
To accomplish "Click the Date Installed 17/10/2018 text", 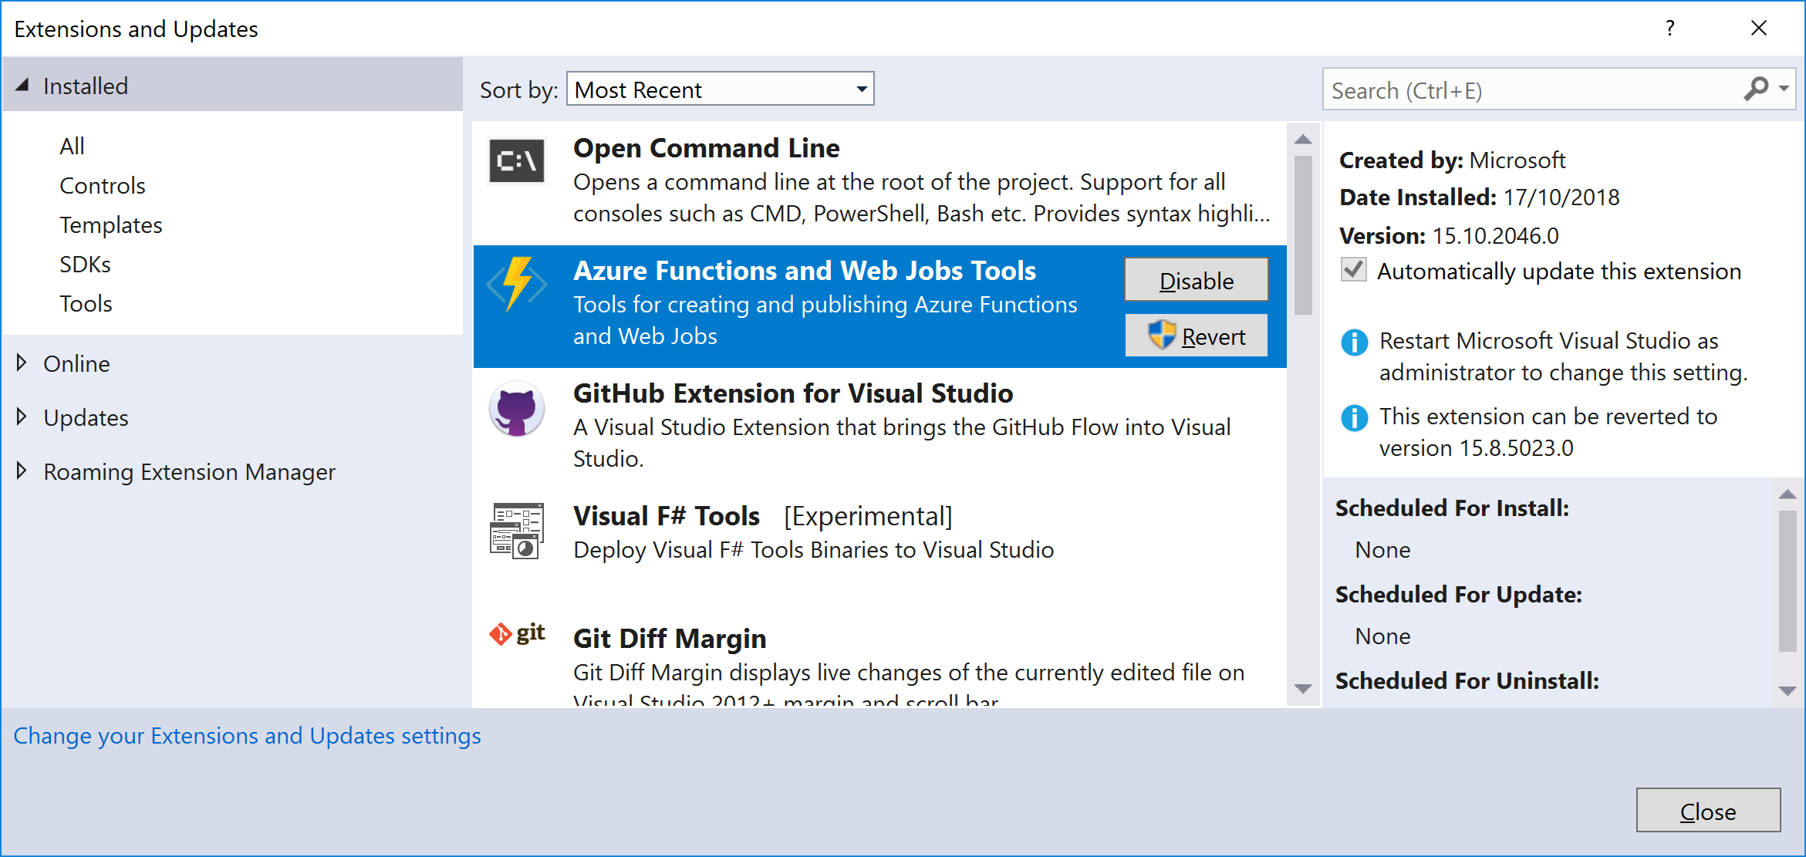I will point(1479,197).
